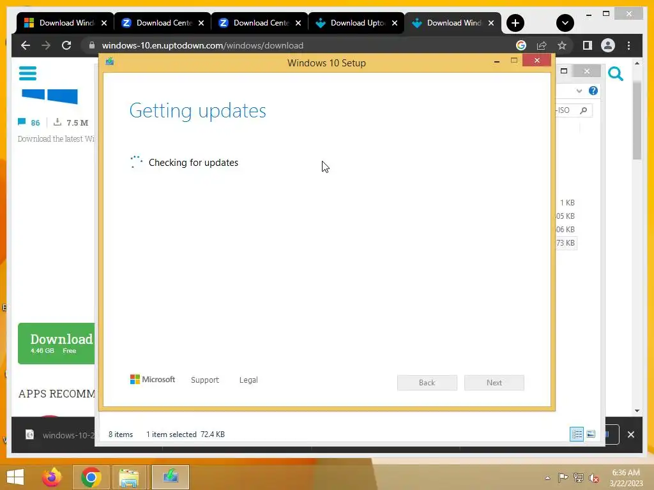Click the Google icon in address bar

pyautogui.click(x=521, y=45)
